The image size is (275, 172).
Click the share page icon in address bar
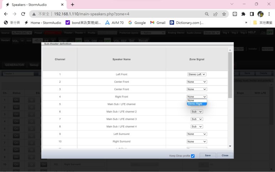[215, 14]
